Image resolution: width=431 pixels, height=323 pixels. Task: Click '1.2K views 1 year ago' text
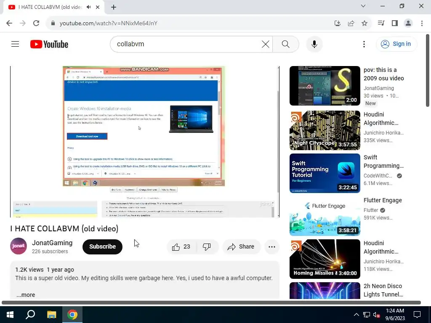click(45, 270)
